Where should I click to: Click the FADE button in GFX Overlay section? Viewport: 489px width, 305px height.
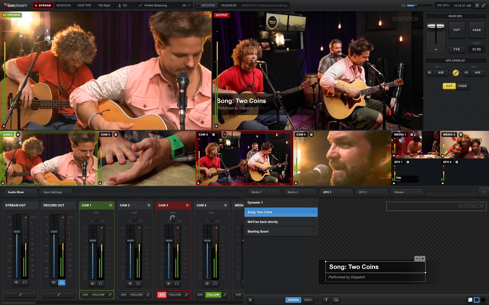pyautogui.click(x=462, y=86)
